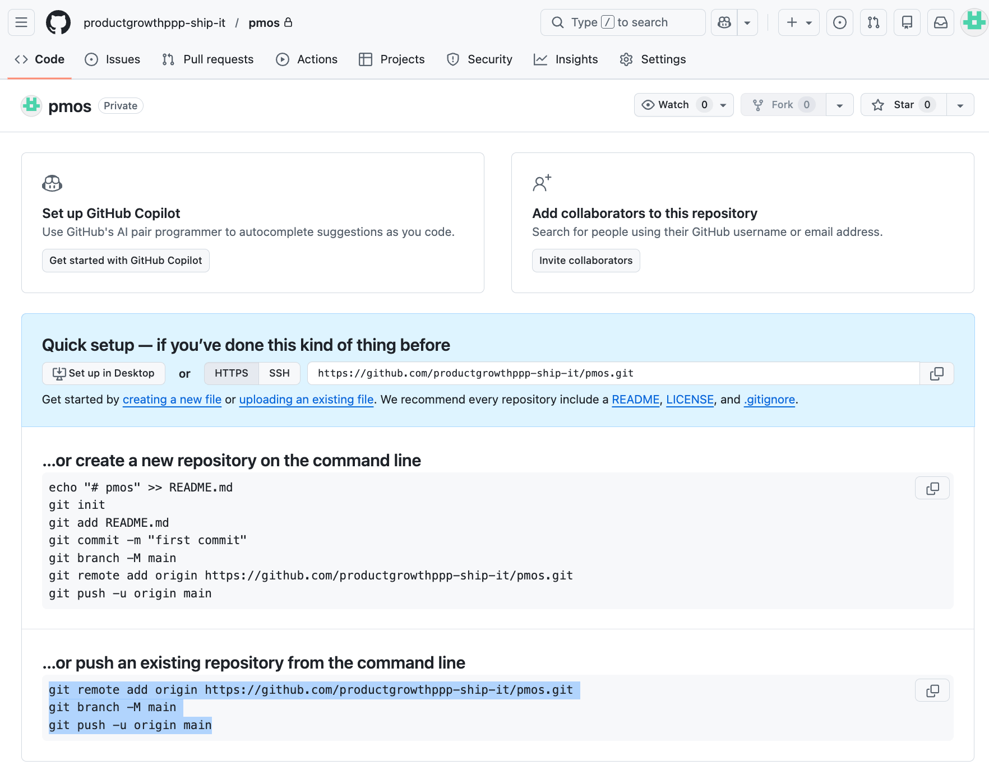Expand Watch notification options arrow
The image size is (989, 770).
click(723, 105)
